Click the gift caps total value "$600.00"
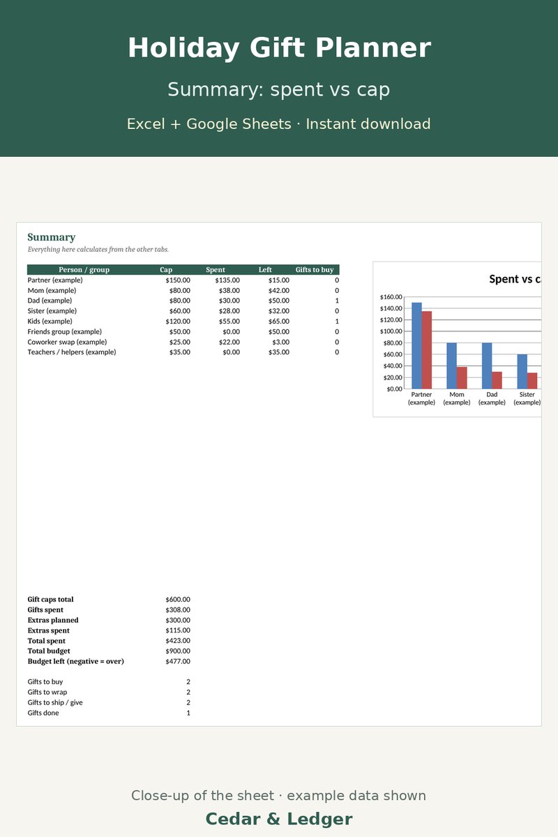This screenshot has height=837, width=558. point(178,599)
